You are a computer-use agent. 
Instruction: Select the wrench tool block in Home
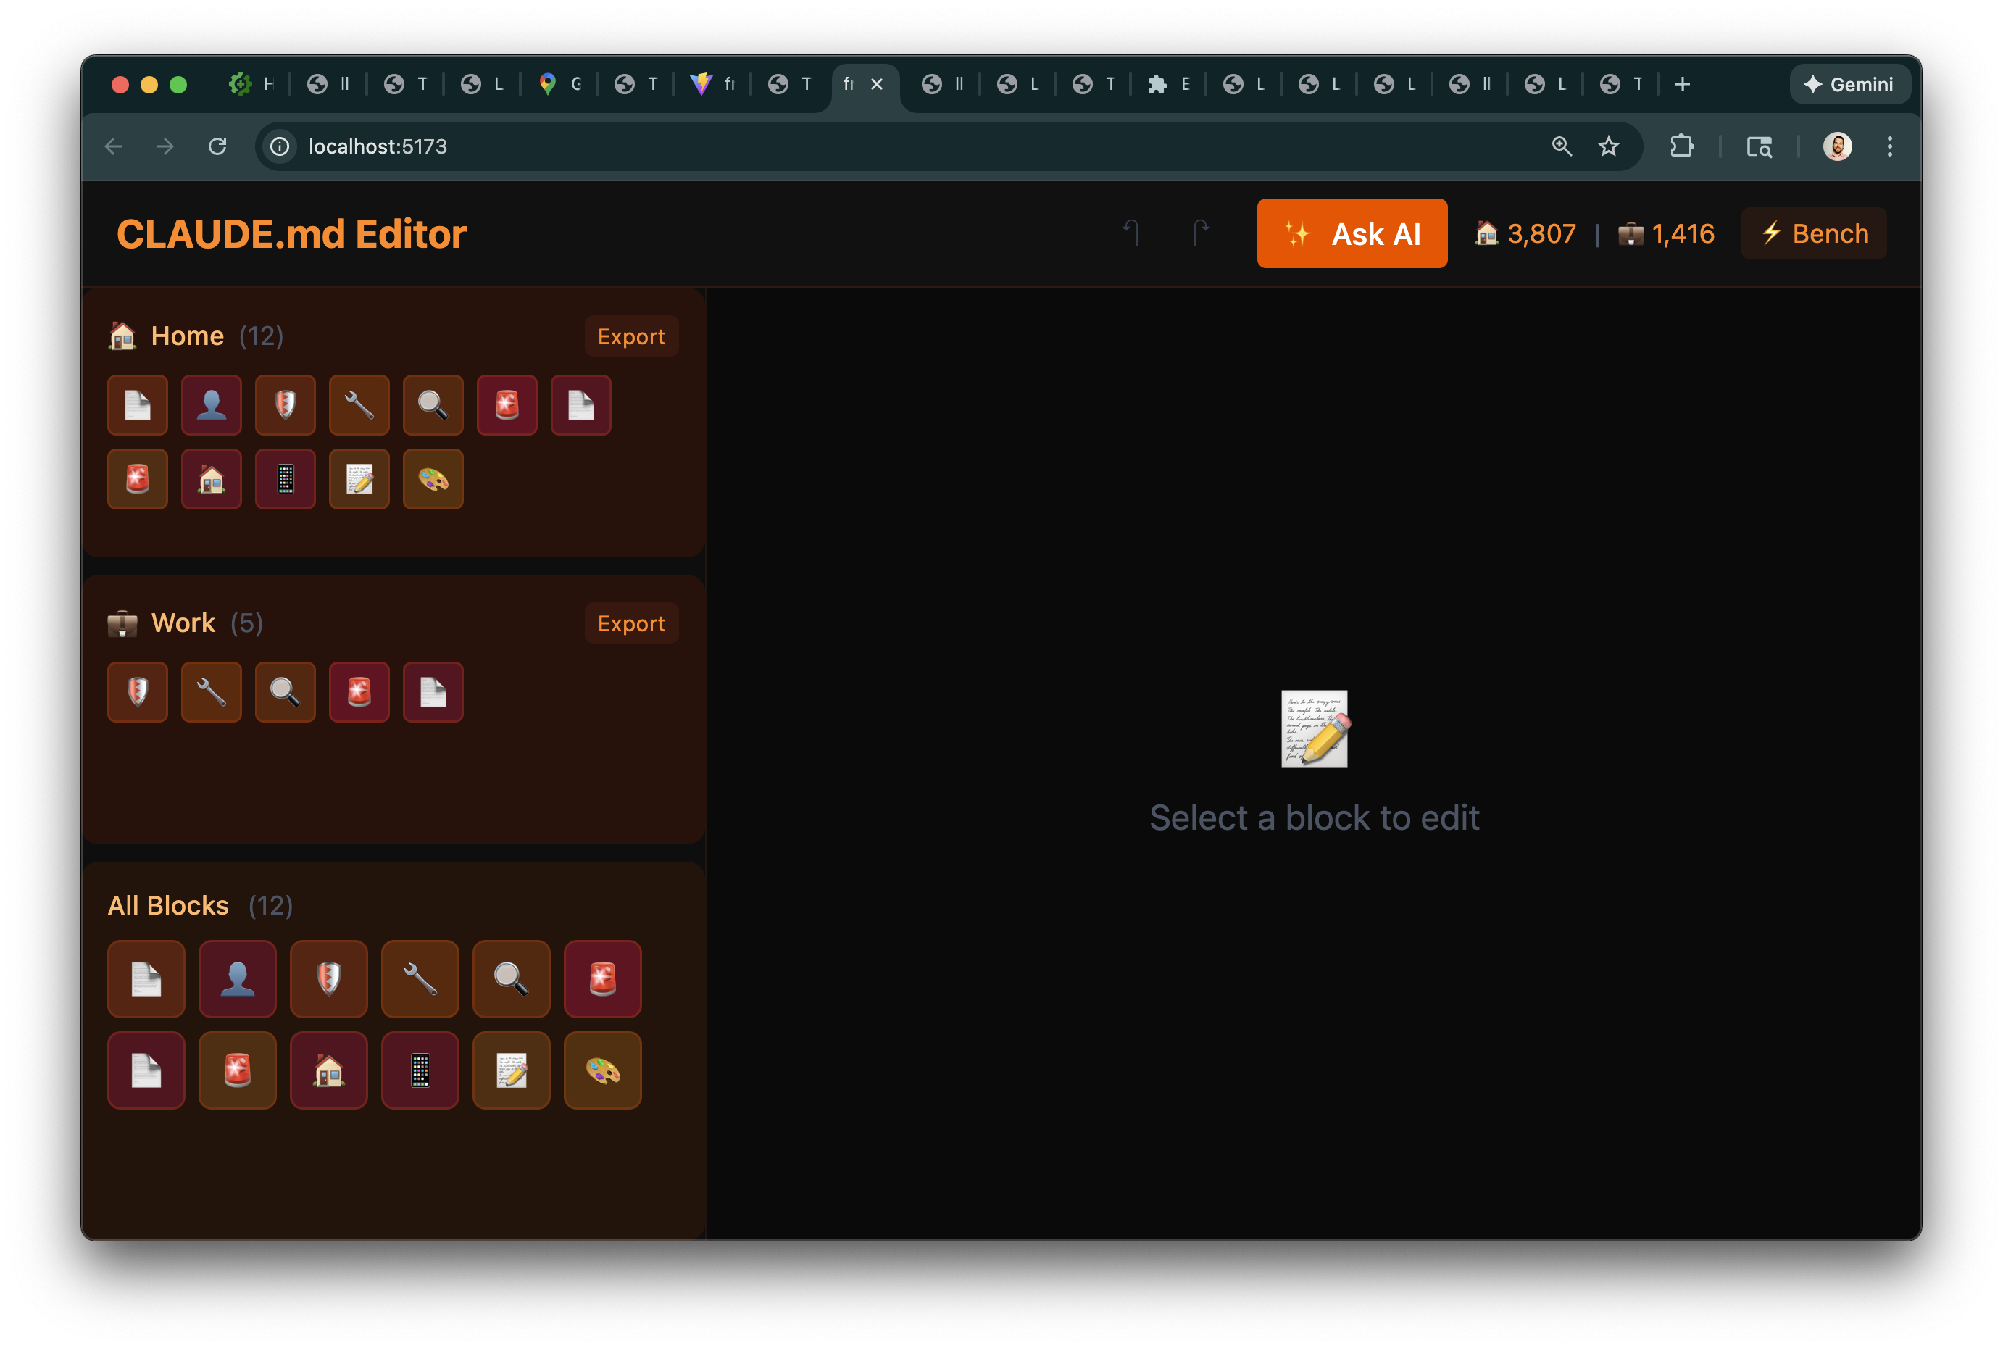click(x=359, y=405)
